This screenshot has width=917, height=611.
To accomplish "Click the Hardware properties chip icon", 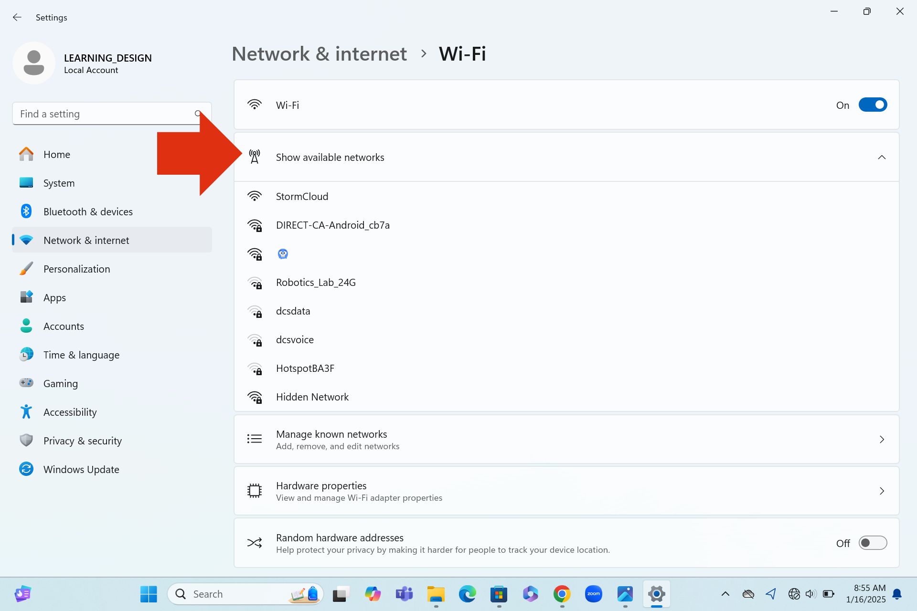I will (255, 491).
